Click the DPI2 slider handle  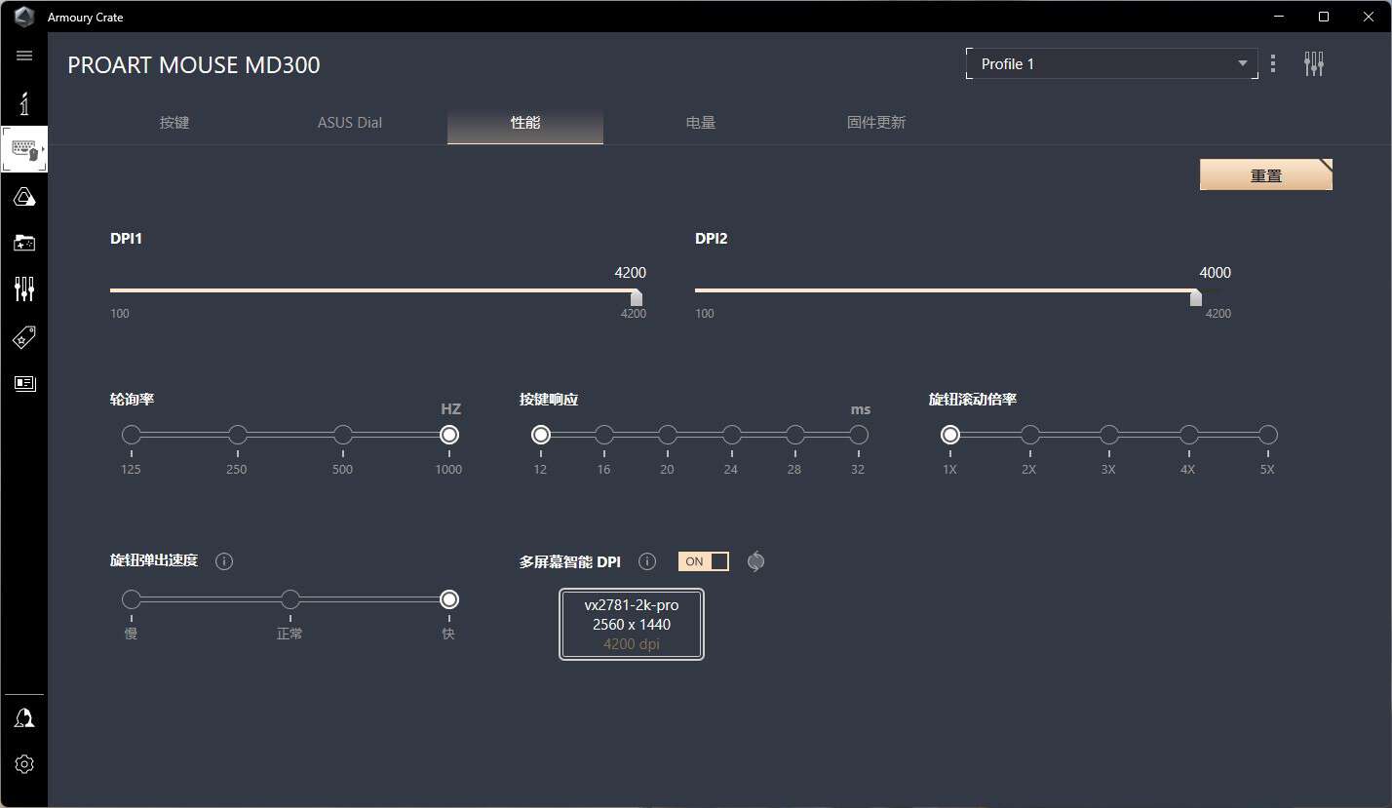[1196, 297]
